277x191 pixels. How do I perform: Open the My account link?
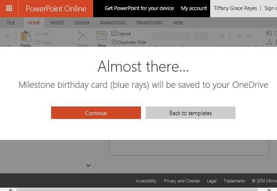coord(194,8)
